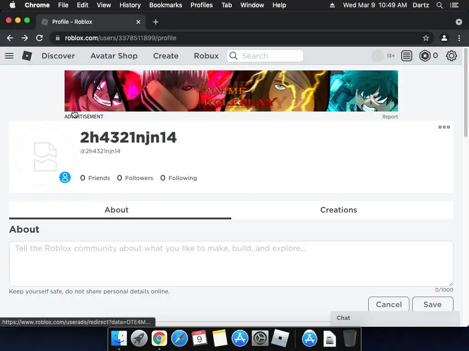Image resolution: width=469 pixels, height=351 pixels.
Task: Go forward with the browser forward arrow
Action: pyautogui.click(x=25, y=38)
